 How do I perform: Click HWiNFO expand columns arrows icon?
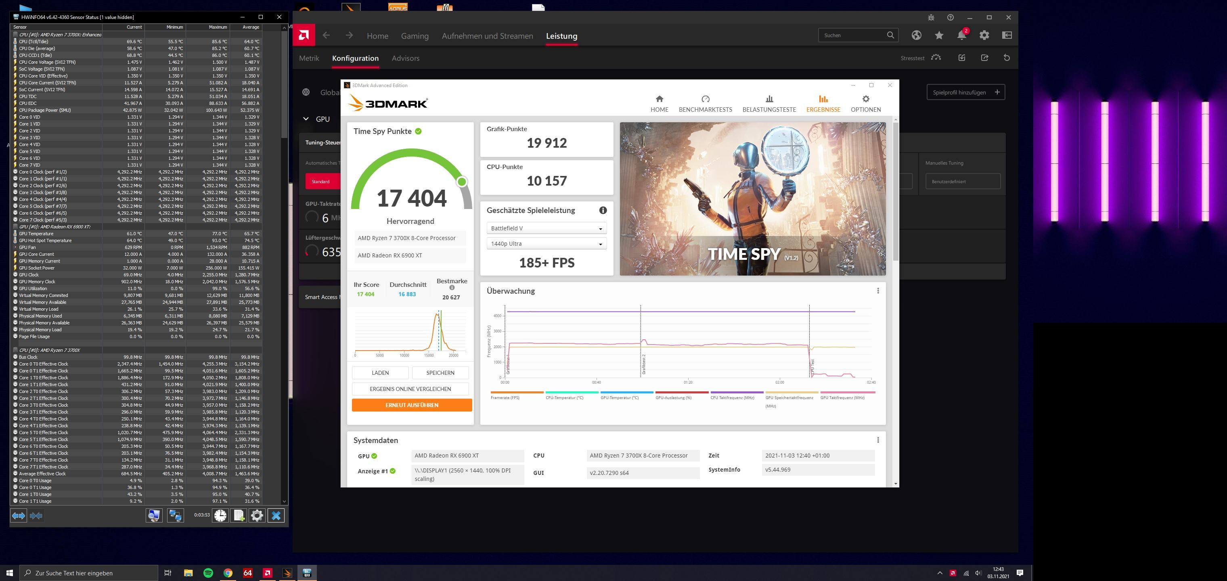[19, 515]
